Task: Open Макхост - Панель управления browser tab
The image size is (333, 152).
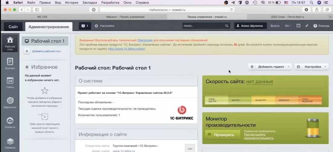Action: (125, 17)
